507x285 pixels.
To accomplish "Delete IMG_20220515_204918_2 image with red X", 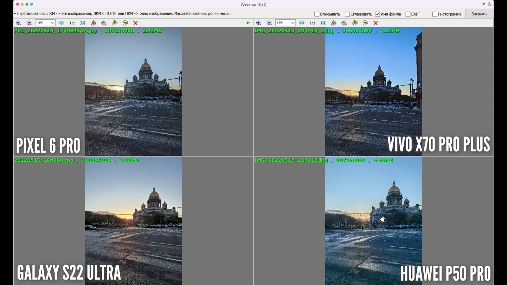I will point(375,23).
